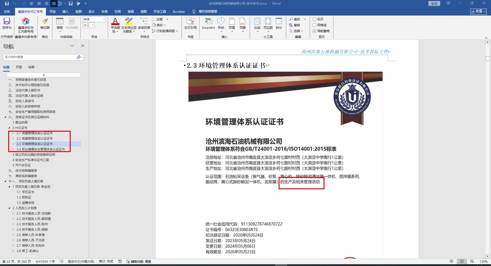Redo the last action
Viewport: 491px width, 266px height.
(24, 4)
